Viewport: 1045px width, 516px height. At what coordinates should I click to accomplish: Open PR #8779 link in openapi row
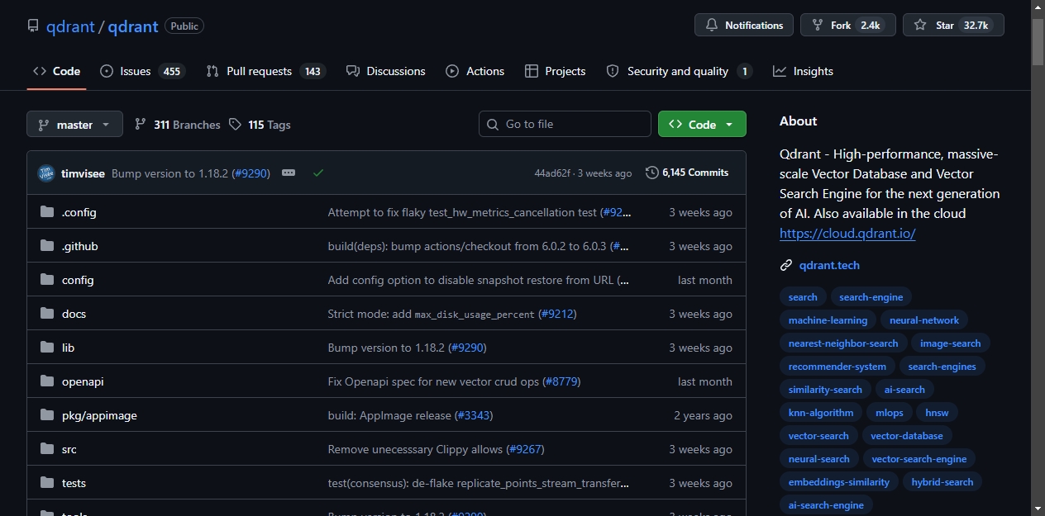(561, 381)
